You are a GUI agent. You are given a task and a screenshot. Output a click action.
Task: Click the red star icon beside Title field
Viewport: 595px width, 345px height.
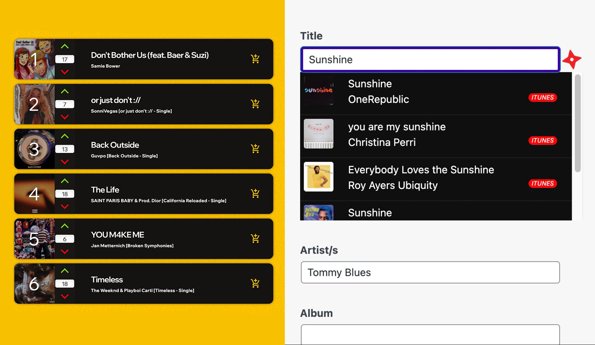click(572, 59)
